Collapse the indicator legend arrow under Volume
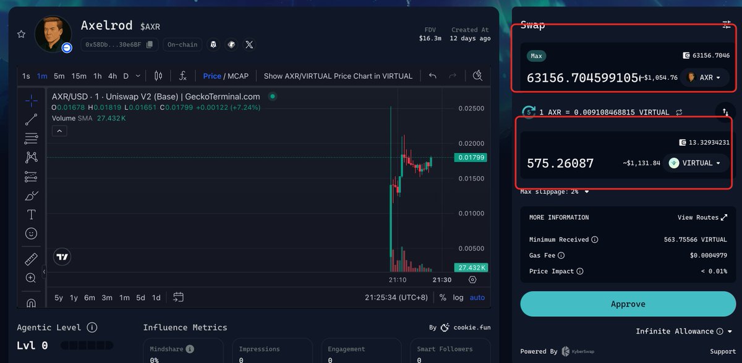742x363 pixels. 60,131
